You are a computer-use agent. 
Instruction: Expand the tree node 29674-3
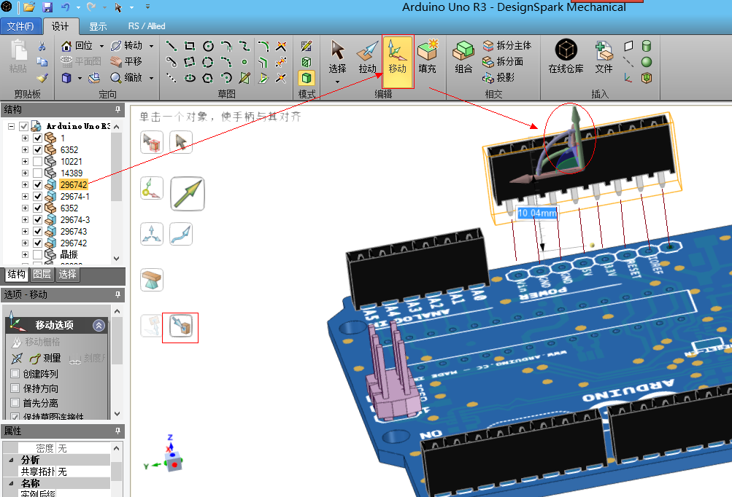(26, 219)
